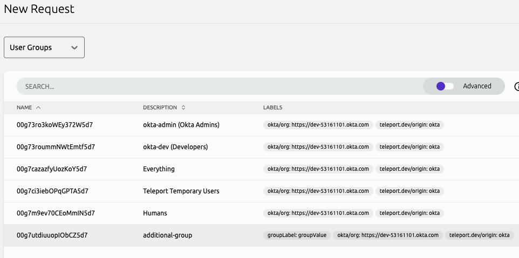Click the info icon beside Advanced

point(516,86)
